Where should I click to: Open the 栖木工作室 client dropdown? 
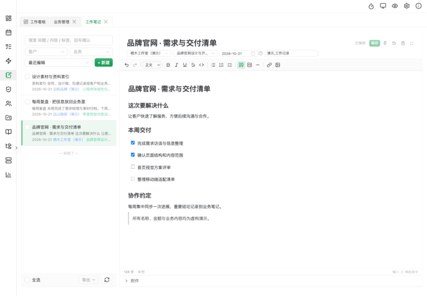click(149, 53)
